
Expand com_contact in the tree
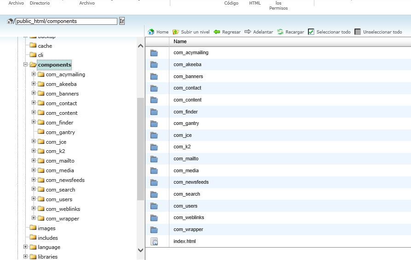coord(34,103)
